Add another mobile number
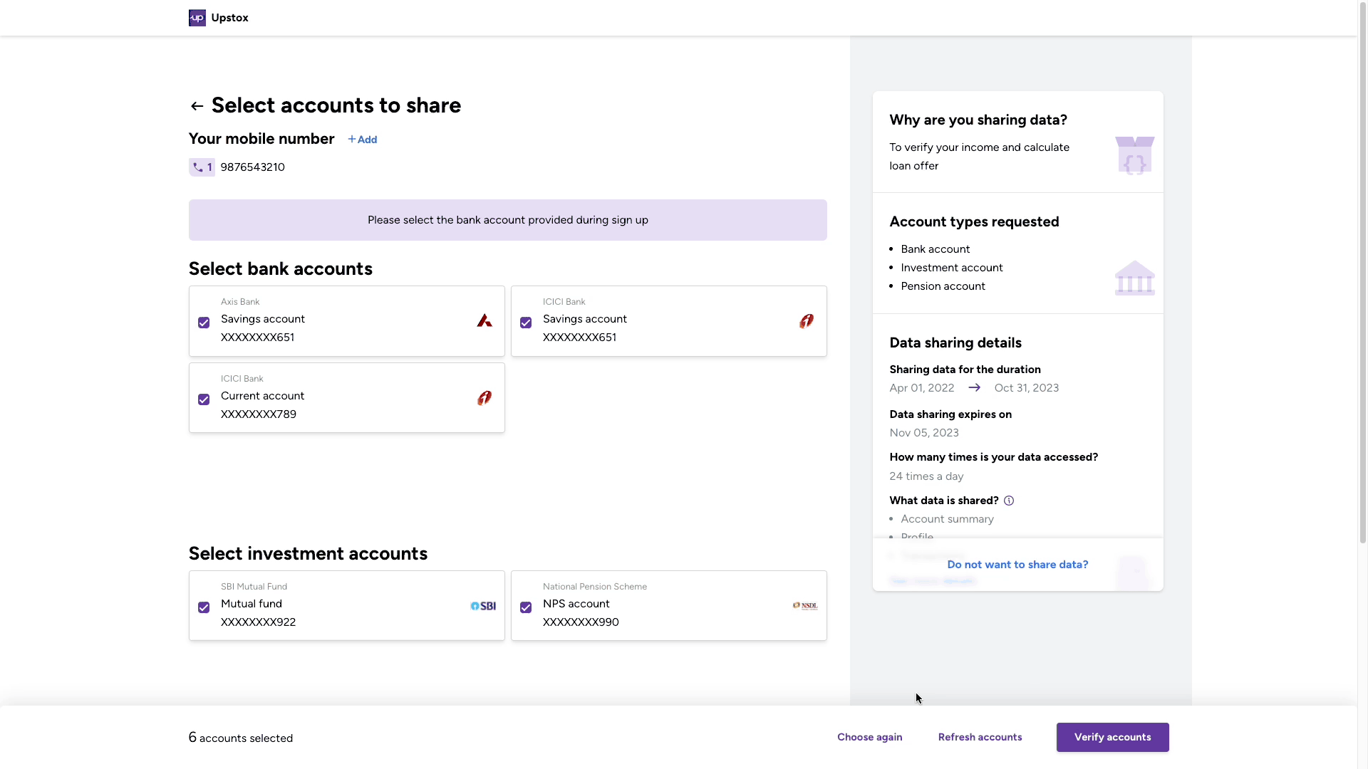This screenshot has height=769, width=1368. [363, 140]
